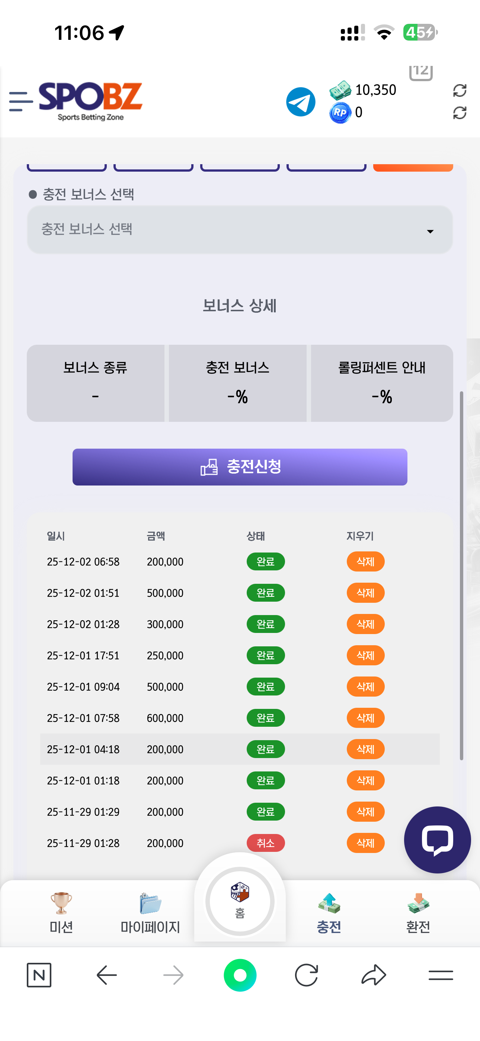Refresh the cash balance amount
Viewport: 480px width, 1041px height.
click(x=460, y=90)
